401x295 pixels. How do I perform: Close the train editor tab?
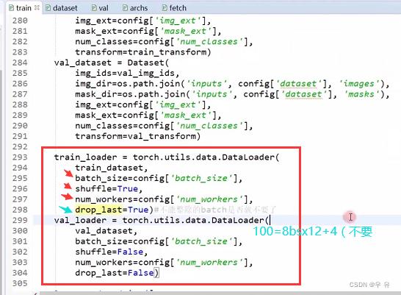click(x=37, y=7)
